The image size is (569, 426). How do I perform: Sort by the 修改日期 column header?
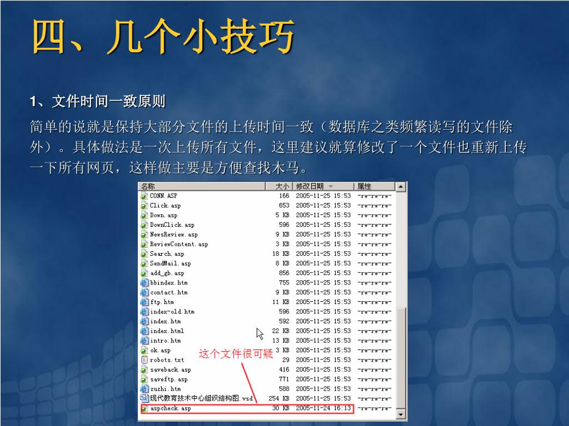pyautogui.click(x=323, y=186)
